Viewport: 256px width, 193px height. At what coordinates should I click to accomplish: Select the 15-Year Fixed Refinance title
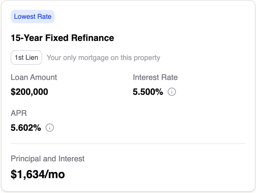(62, 38)
